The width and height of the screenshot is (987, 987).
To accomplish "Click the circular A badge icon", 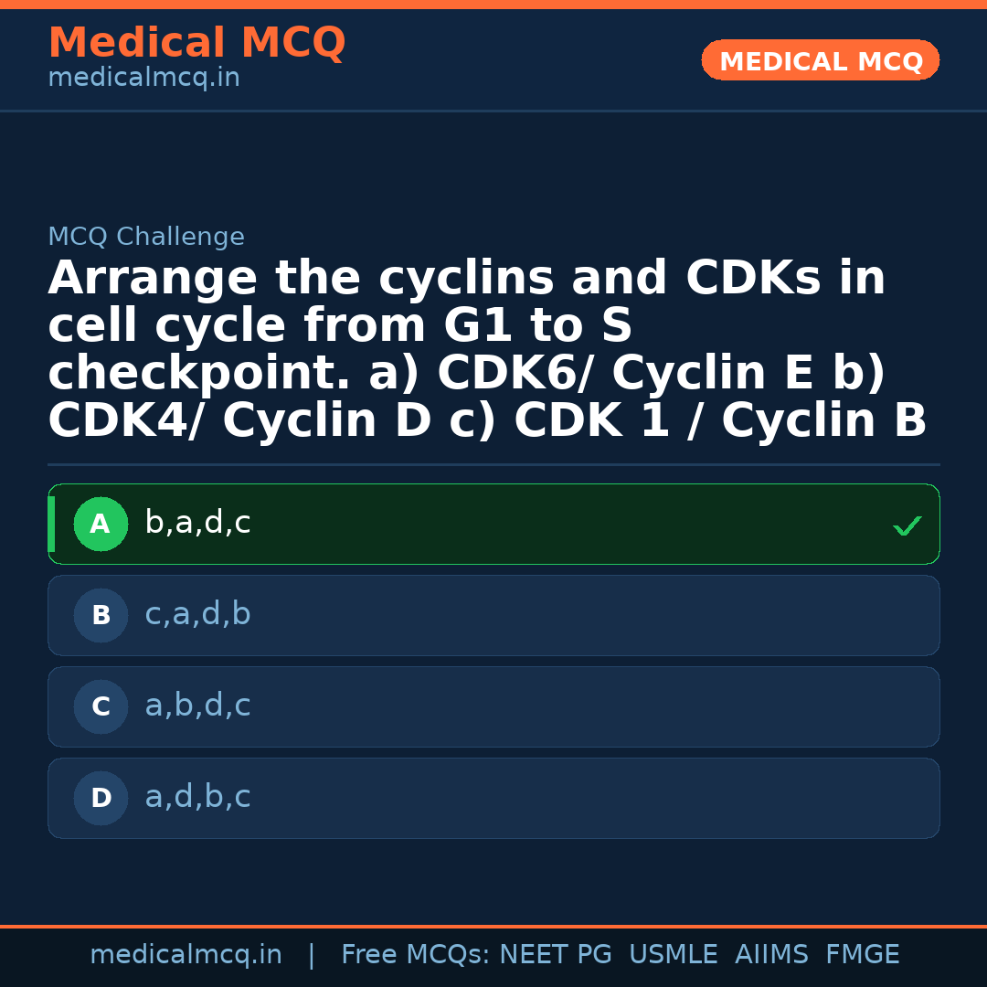I will click(x=101, y=524).
